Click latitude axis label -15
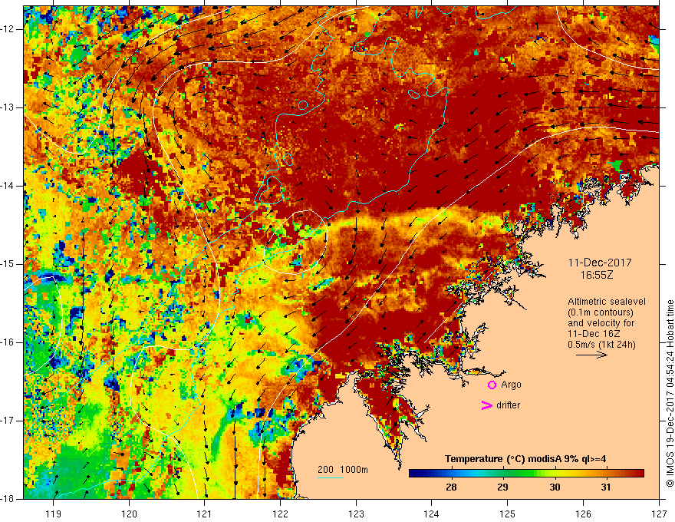The height and width of the screenshot is (522, 675). click(8, 264)
